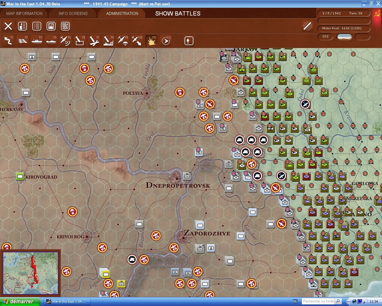This screenshot has height=306, width=382.
Task: Click the Motor Pool 163K display
Action: pyautogui.click(x=344, y=28)
